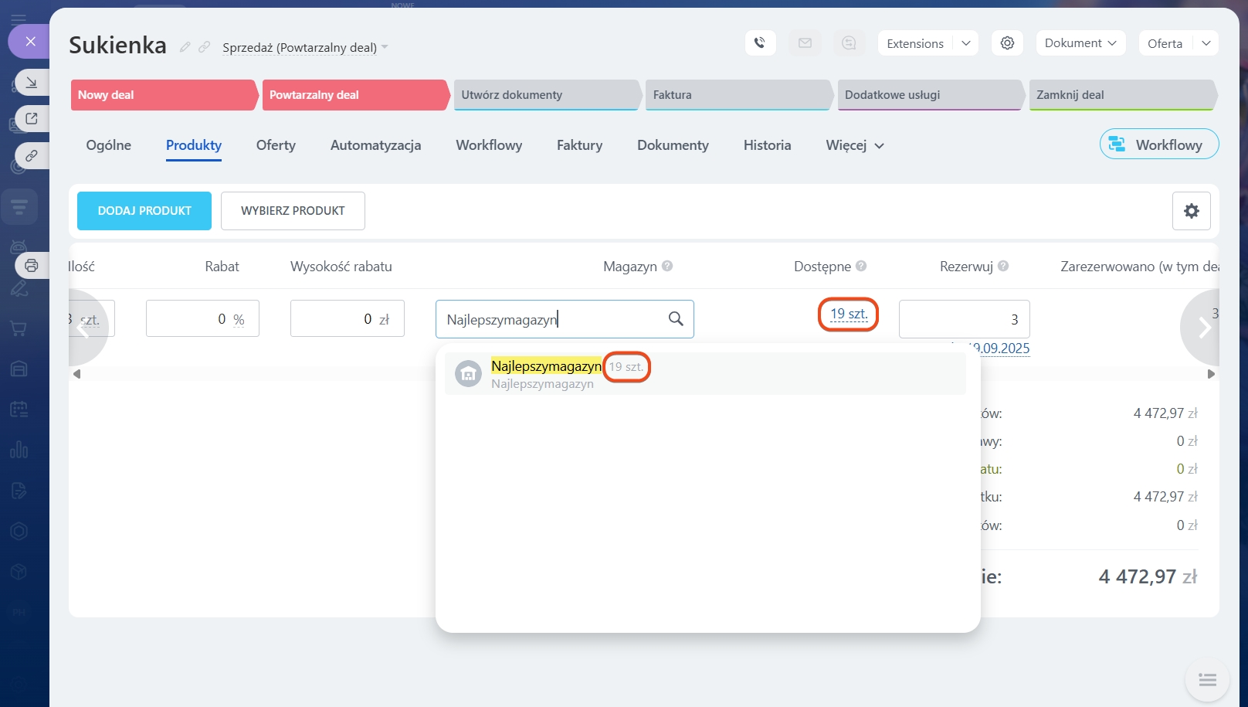This screenshot has height=707, width=1248.
Task: Open deal settings gear icon in header
Action: [1007, 43]
